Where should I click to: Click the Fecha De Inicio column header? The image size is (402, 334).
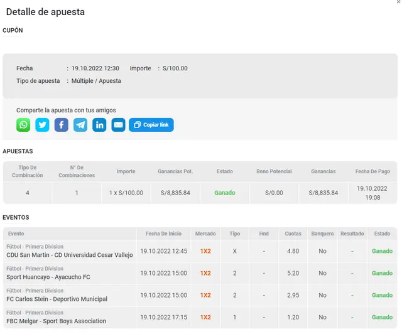[161, 234]
